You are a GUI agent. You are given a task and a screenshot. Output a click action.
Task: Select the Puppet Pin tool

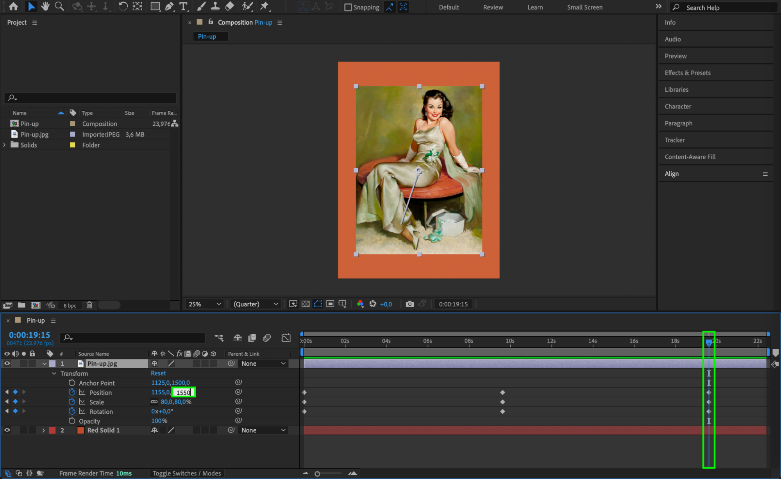click(x=265, y=6)
